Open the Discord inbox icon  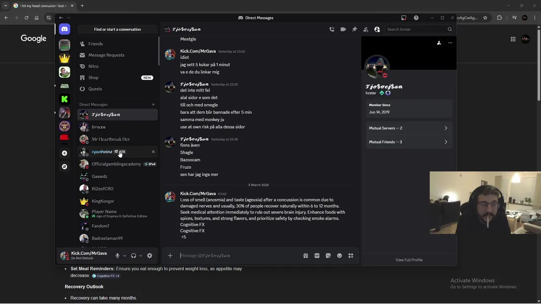(404, 18)
